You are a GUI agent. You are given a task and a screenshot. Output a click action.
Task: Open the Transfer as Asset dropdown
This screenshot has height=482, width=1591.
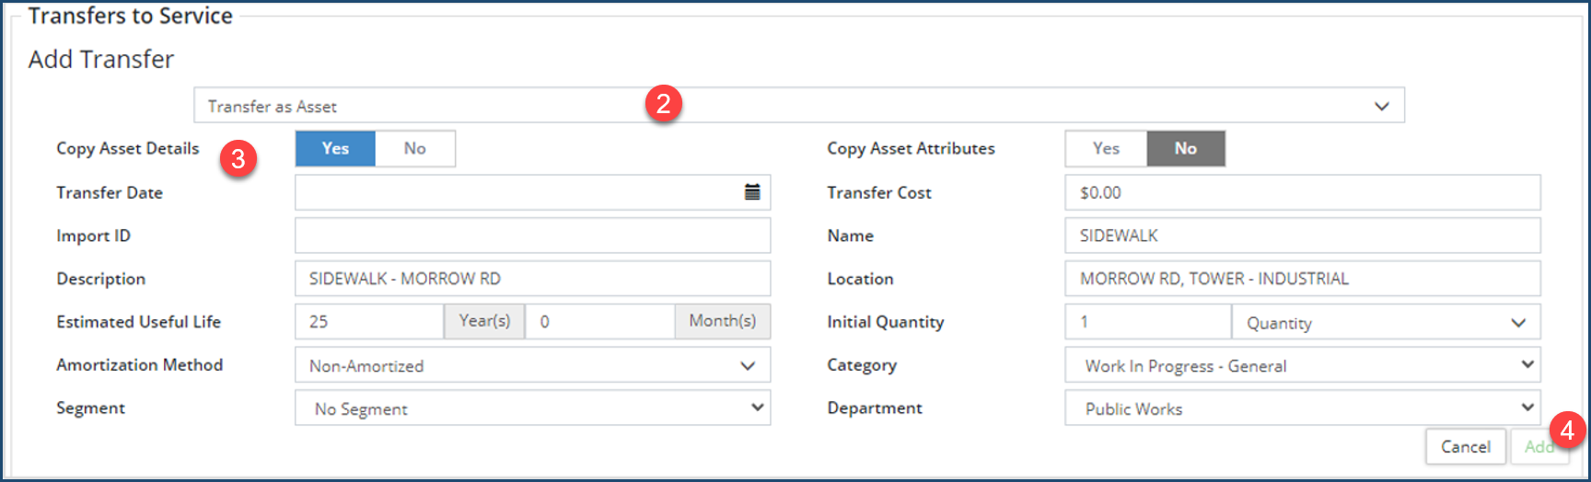pyautogui.click(x=798, y=106)
